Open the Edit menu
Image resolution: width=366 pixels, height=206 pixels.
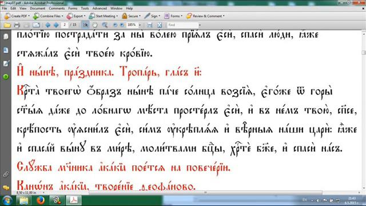tap(13, 8)
